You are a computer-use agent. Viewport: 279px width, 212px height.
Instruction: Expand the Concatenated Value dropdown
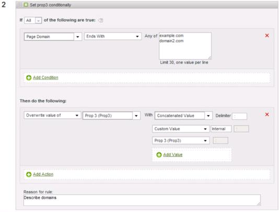point(183,116)
